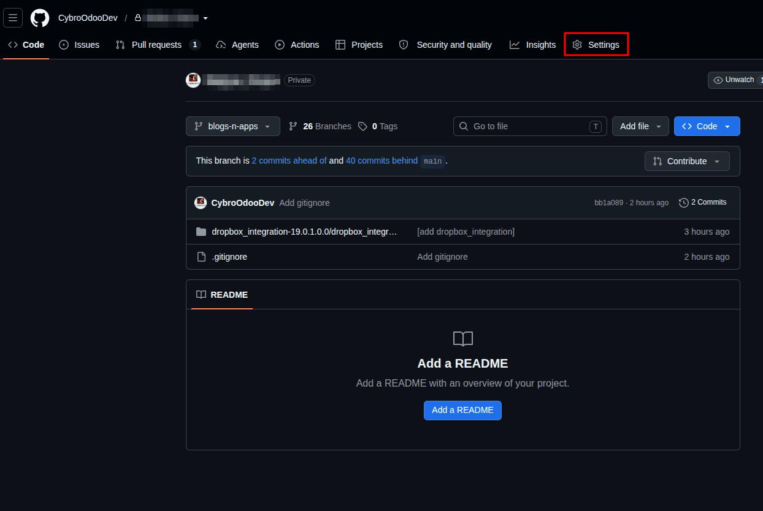The width and height of the screenshot is (763, 511).
Task: View the 26 Branches link
Action: [320, 126]
